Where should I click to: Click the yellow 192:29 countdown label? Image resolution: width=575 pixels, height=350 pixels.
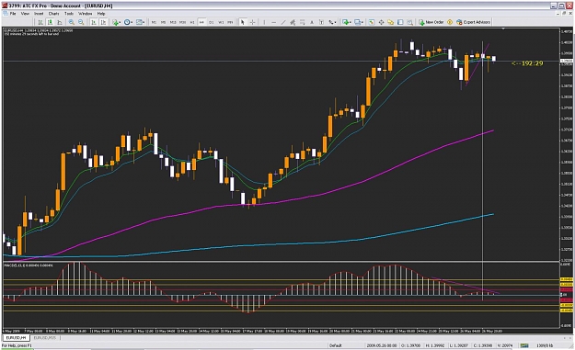pyautogui.click(x=527, y=63)
